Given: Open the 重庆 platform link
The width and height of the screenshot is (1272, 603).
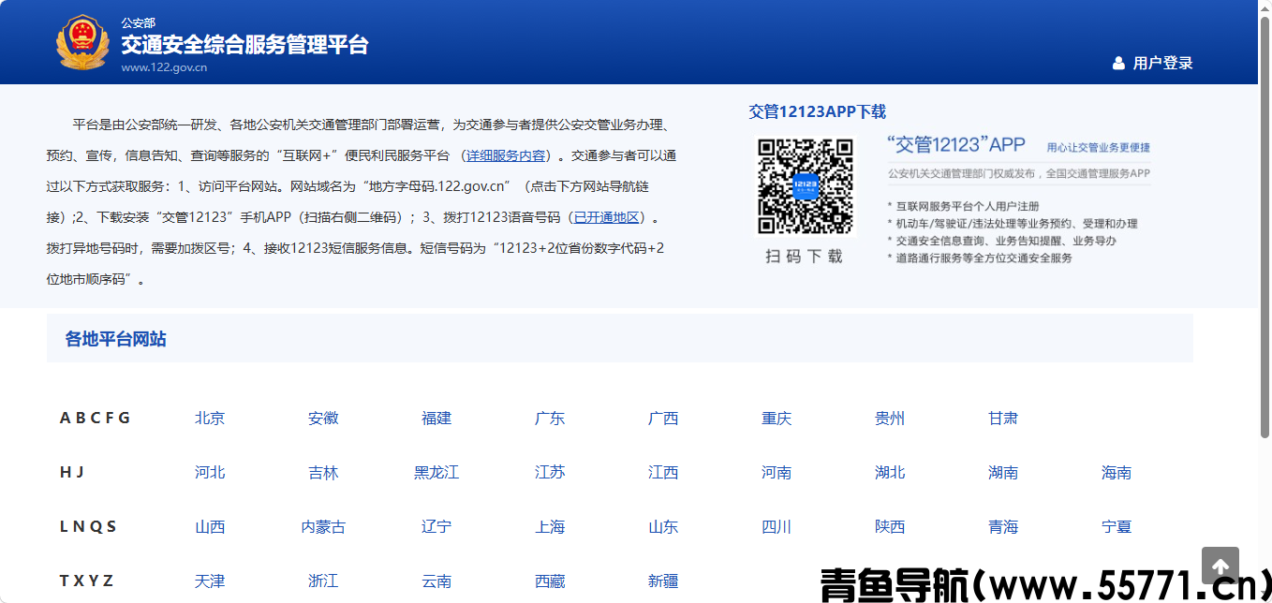Looking at the screenshot, I should coord(777,419).
